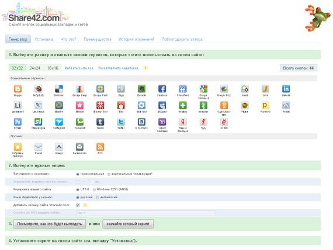Select the Twitter bird icon
Viewport: 333px width, 250px height.
pyautogui.click(x=121, y=121)
